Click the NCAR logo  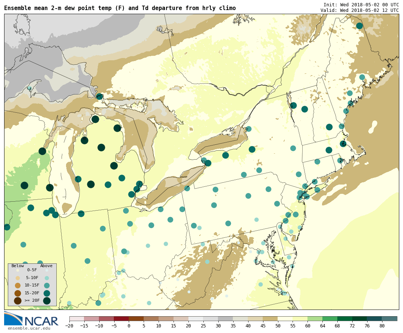tap(31, 319)
